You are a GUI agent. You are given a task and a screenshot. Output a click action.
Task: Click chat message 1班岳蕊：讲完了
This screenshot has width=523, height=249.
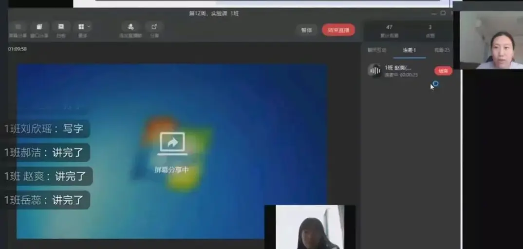coord(44,200)
